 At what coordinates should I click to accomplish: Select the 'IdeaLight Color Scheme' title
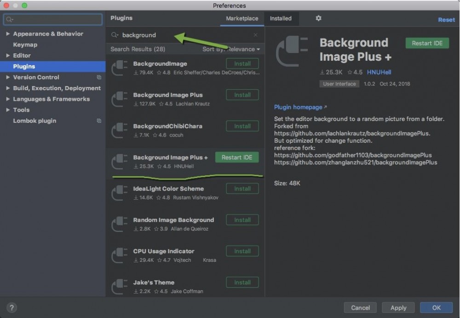[x=168, y=189]
